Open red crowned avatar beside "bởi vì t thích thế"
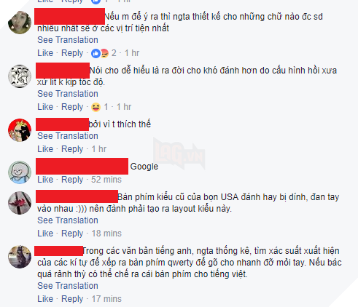 [x=20, y=130]
